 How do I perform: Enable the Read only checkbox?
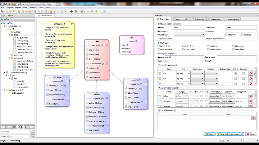[226, 34]
